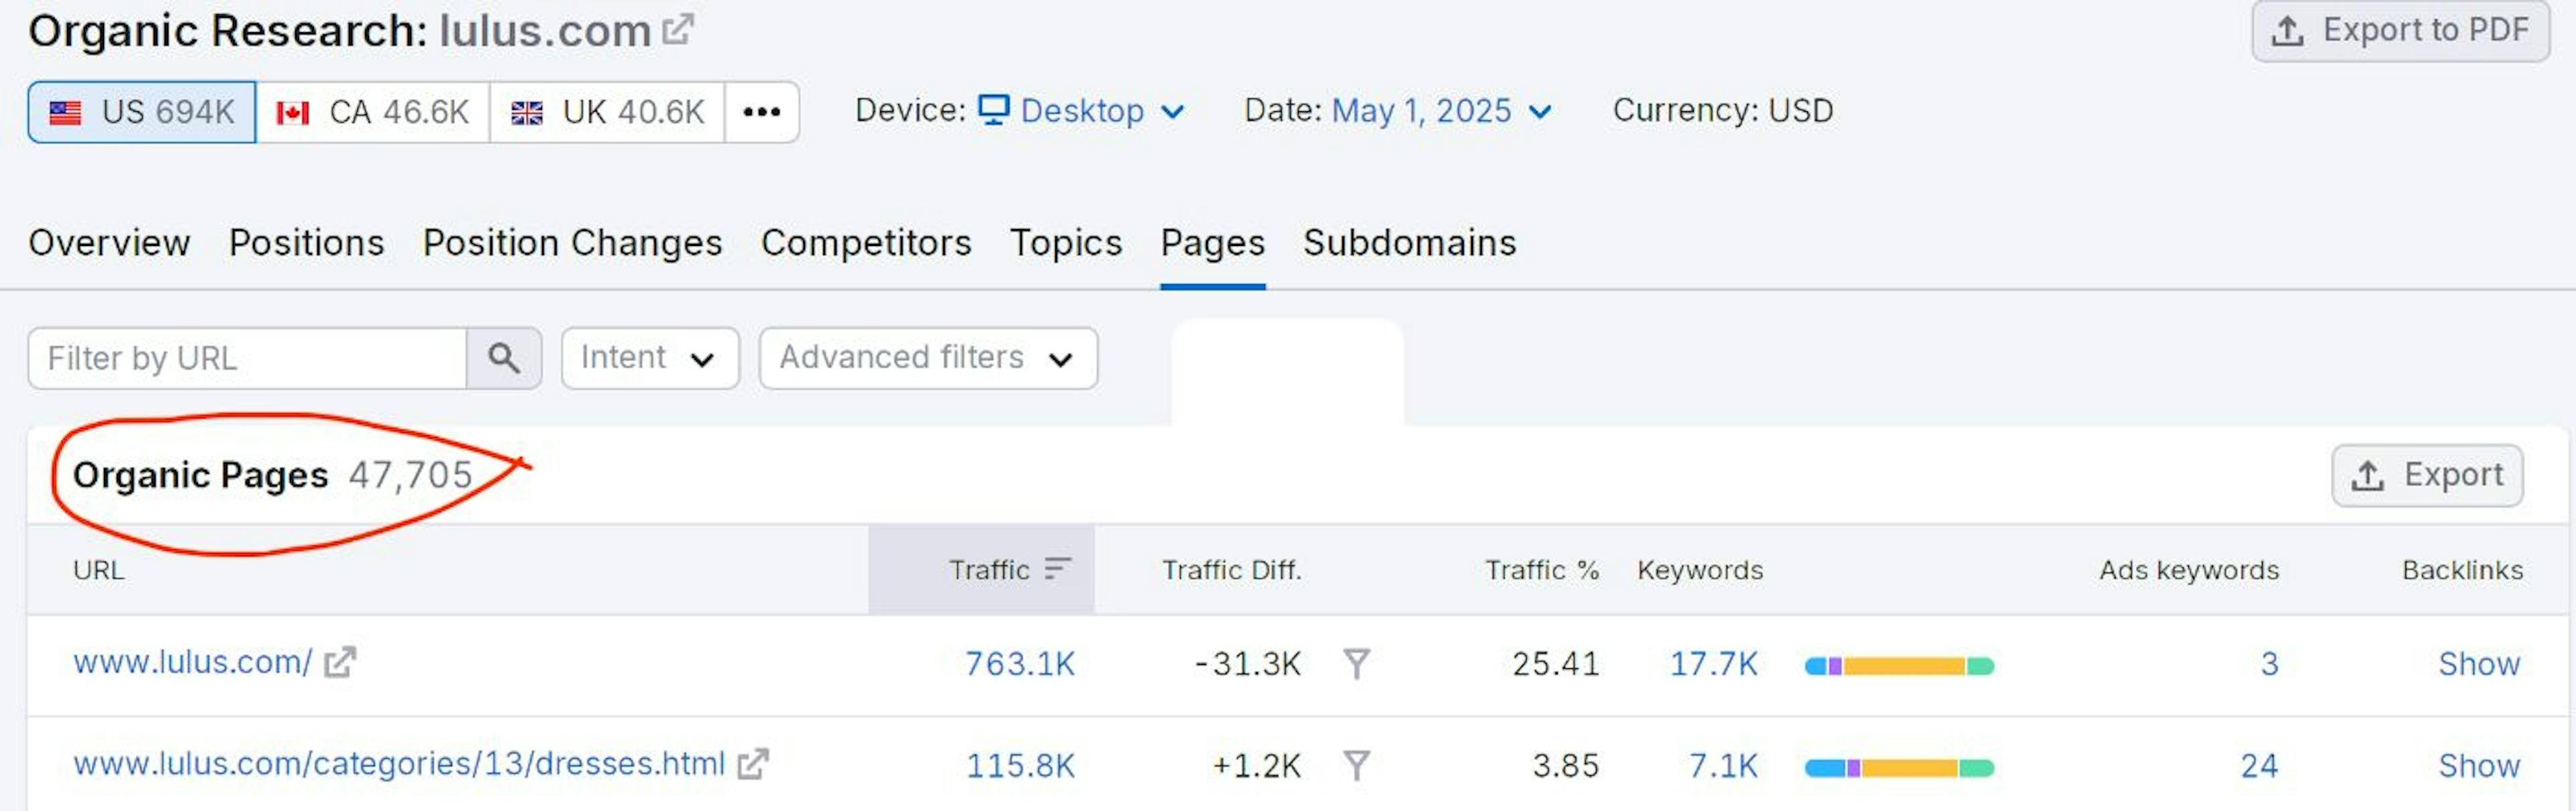Click filter funnel icon in dresses row
Image resolution: width=2576 pixels, height=811 pixels.
tap(1356, 765)
